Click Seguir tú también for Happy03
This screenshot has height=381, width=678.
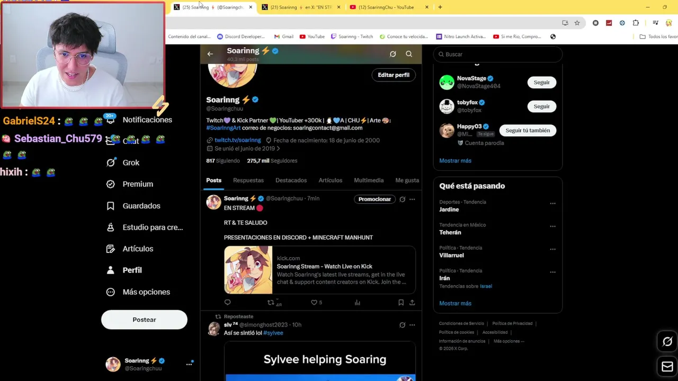pyautogui.click(x=528, y=130)
